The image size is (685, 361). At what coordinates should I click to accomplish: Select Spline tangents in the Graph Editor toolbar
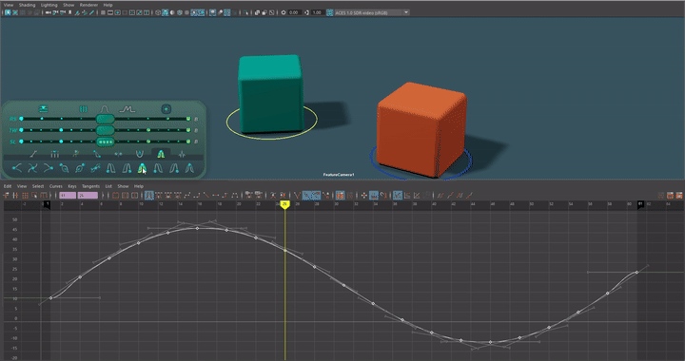coord(187,196)
